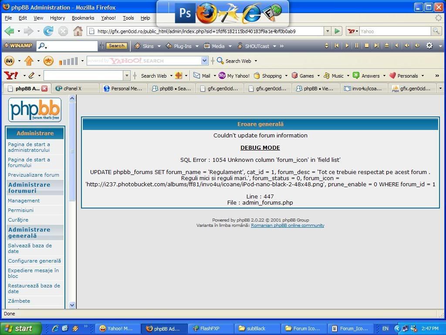Viewport: 446px width, 335px height.
Task: Open the Permisiuni sidebar link
Action: (21, 210)
